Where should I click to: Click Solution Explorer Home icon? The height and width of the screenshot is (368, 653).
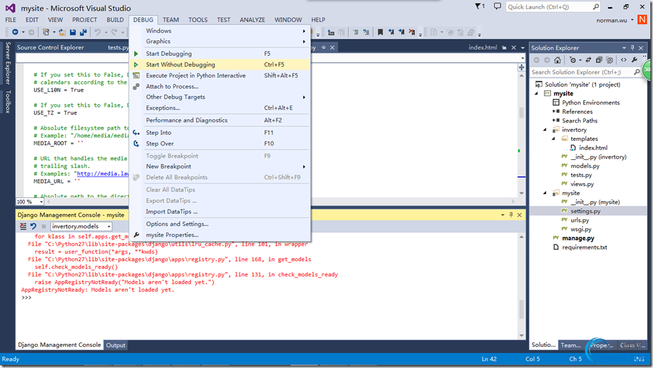pyautogui.click(x=557, y=60)
